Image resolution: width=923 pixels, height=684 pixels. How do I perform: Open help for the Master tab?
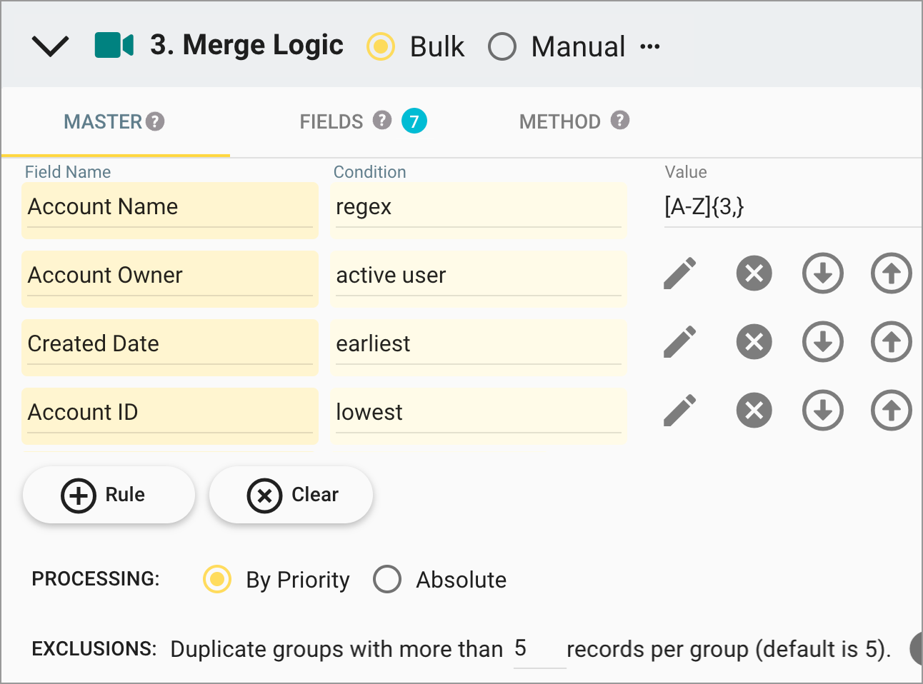click(155, 121)
